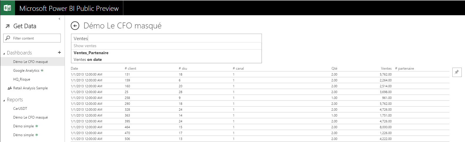
Task: Click the magnifier icon in the filter box
Action: 8,38
